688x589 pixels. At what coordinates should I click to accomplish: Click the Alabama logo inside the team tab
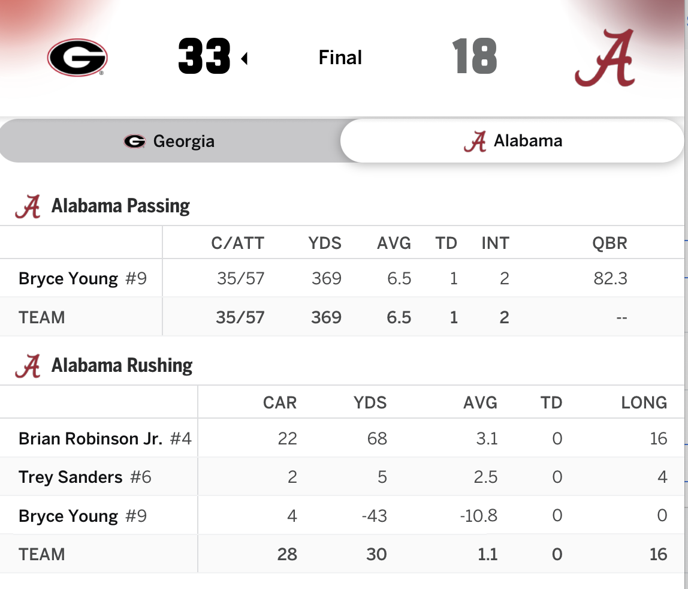pos(475,142)
